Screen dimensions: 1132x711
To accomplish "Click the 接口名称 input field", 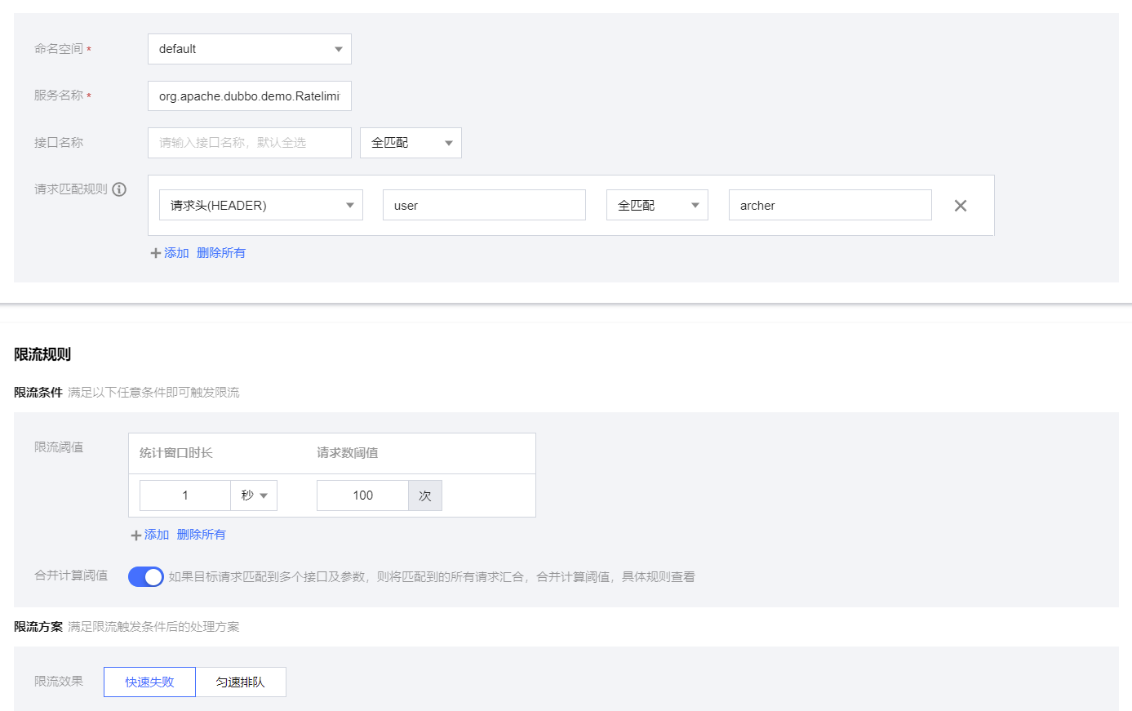I will tap(249, 143).
